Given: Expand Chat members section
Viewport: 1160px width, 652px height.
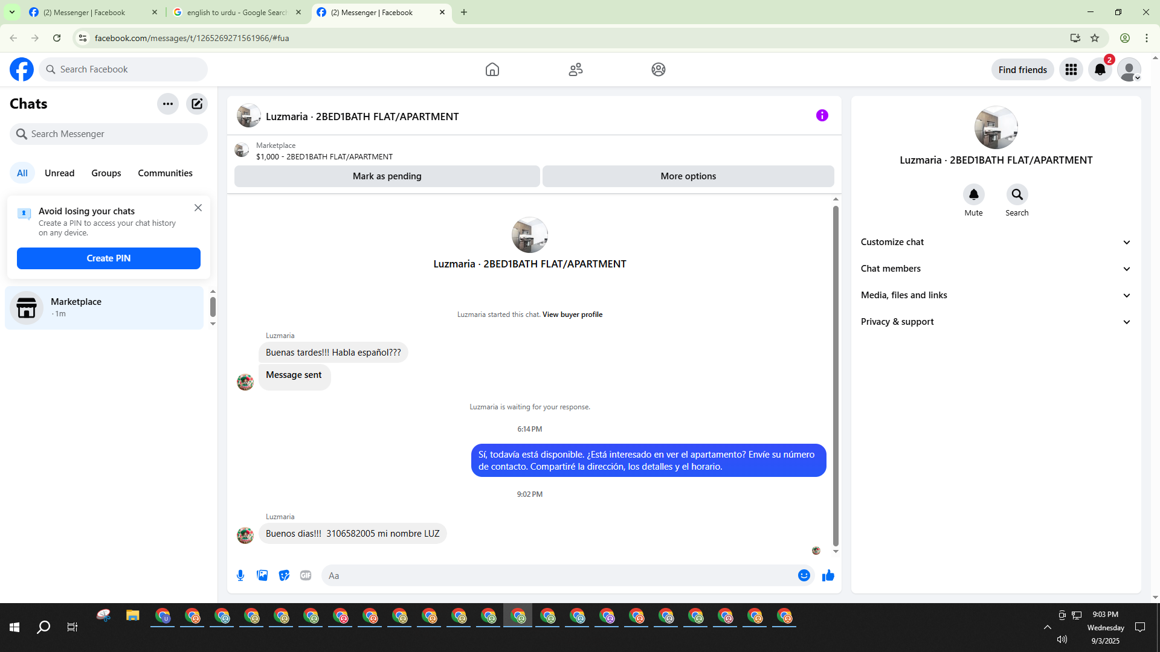Looking at the screenshot, I should 996,269.
